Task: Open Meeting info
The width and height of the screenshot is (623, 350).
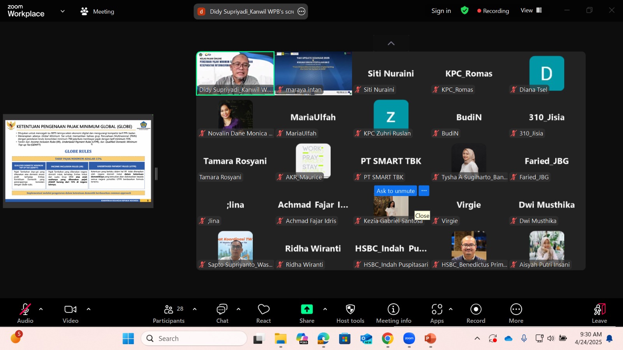Action: point(393,310)
